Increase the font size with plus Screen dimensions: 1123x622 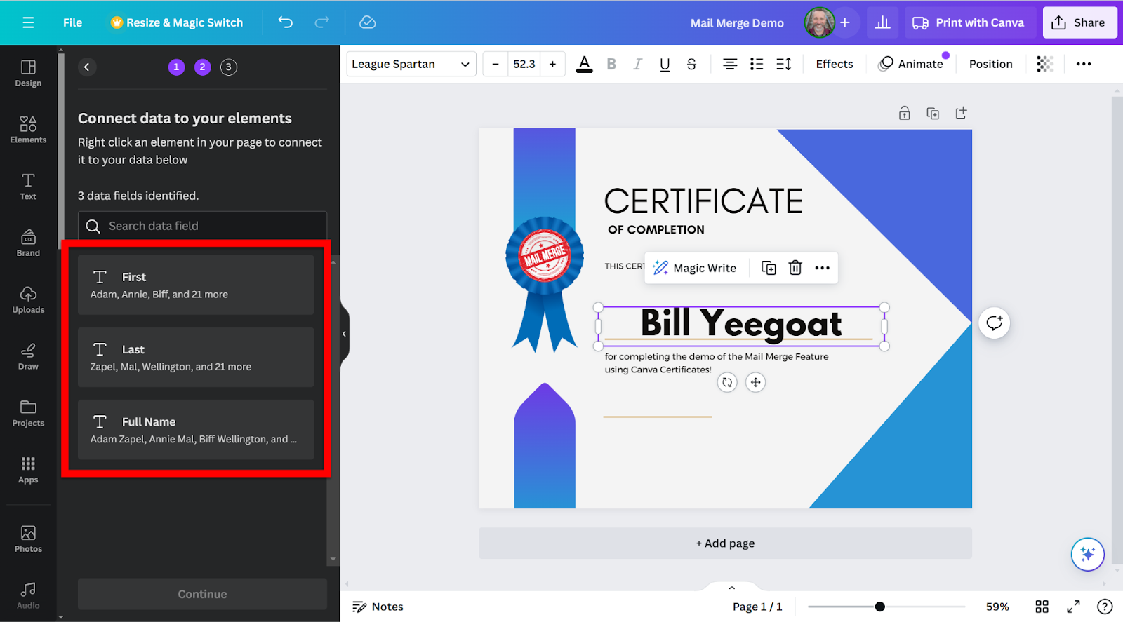553,64
